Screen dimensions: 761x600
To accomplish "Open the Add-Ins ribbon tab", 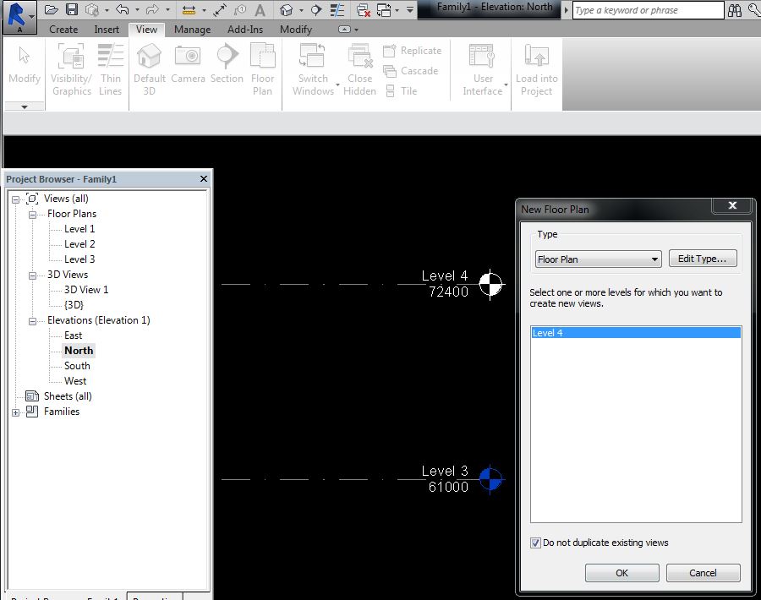I will (x=245, y=29).
